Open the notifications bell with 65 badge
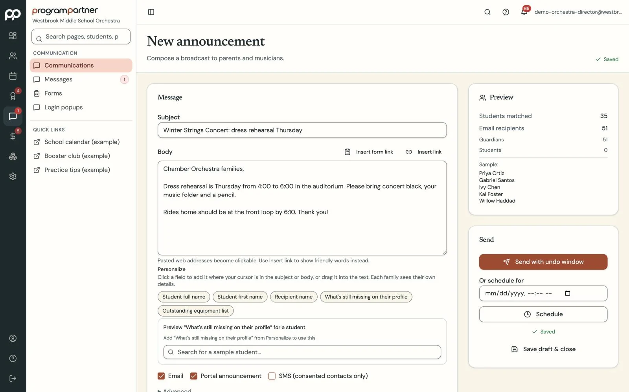629x392 pixels. click(524, 12)
